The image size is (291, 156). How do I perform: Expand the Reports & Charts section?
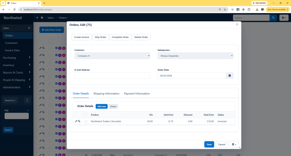(x=16, y=72)
